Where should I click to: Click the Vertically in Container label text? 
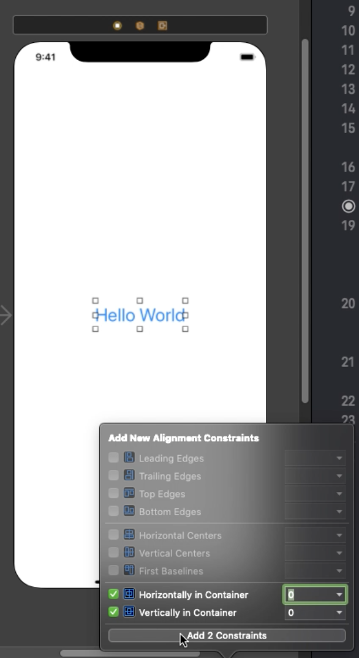pyautogui.click(x=187, y=613)
